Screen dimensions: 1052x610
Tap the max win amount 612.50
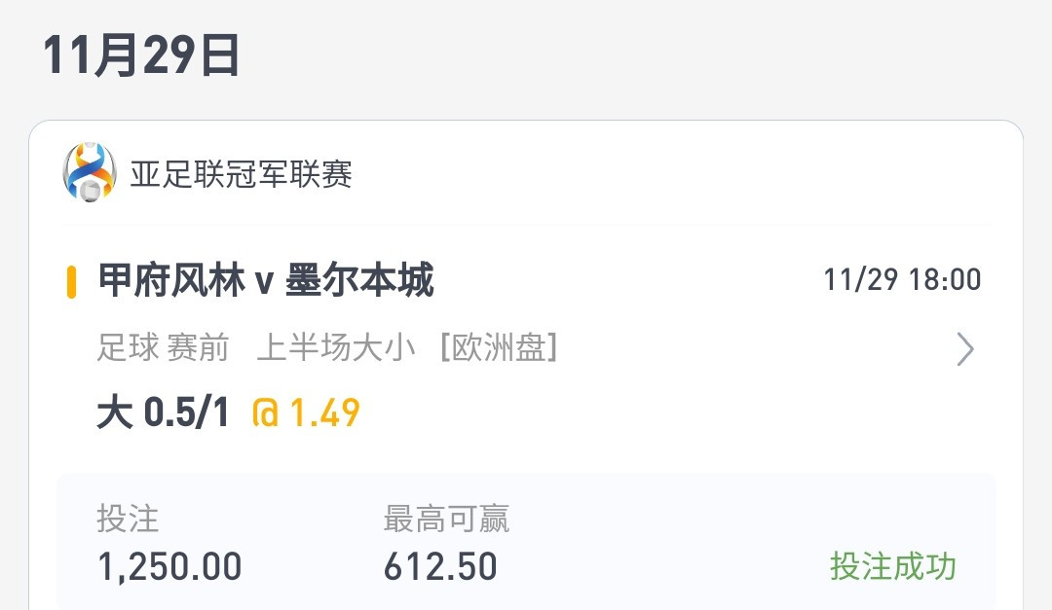pos(440,566)
